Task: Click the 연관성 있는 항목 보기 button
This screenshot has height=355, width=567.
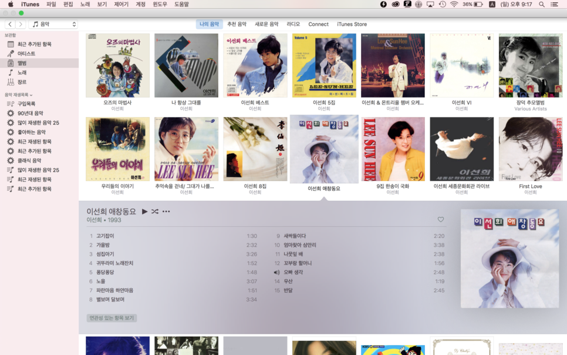Action: tap(112, 318)
